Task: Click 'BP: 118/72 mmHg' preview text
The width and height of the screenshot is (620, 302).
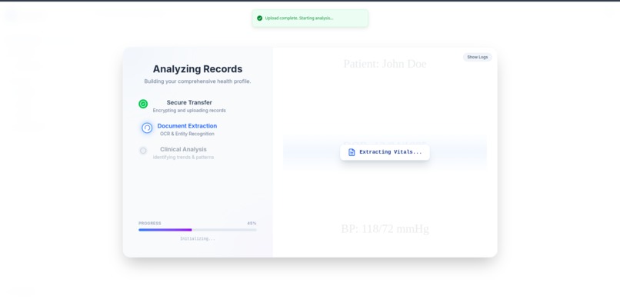Action: [385, 229]
